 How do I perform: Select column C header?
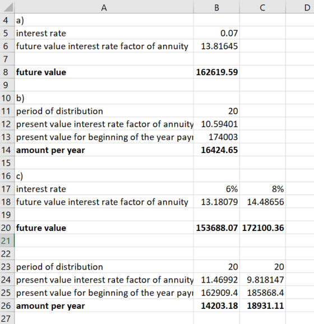point(262,8)
